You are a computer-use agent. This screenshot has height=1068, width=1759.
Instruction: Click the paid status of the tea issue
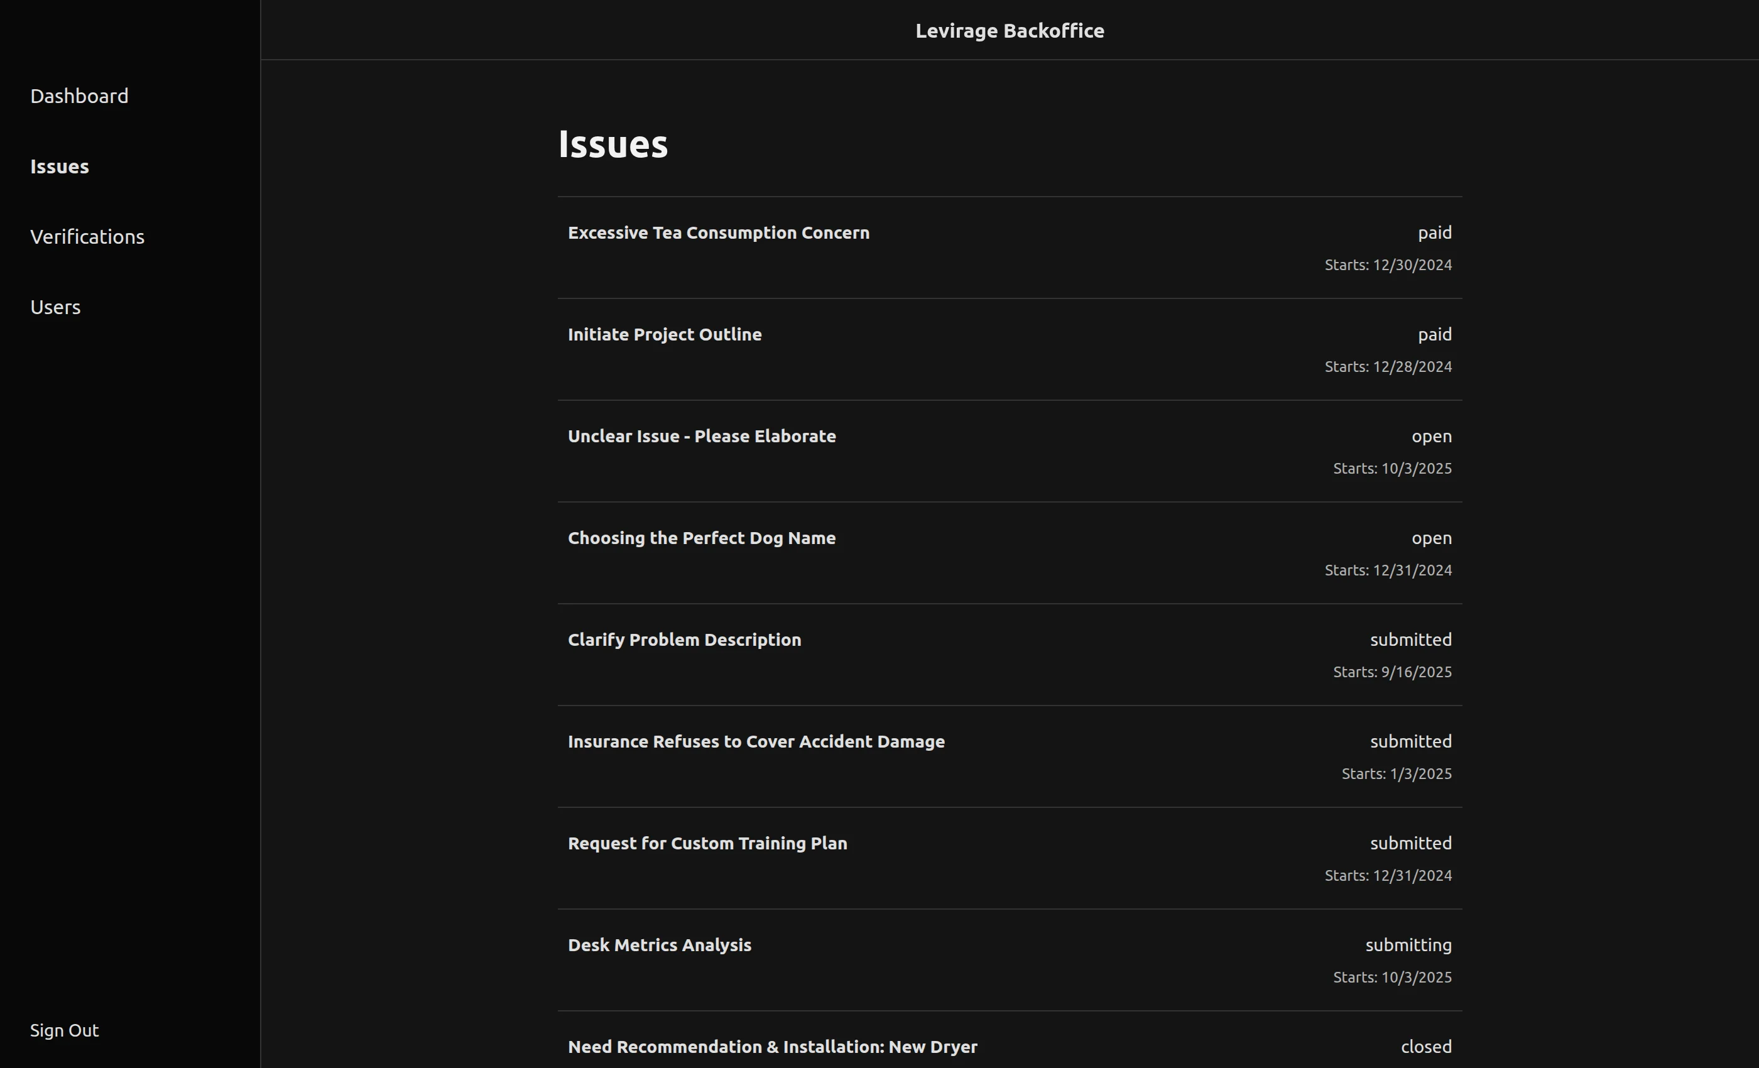click(1434, 232)
